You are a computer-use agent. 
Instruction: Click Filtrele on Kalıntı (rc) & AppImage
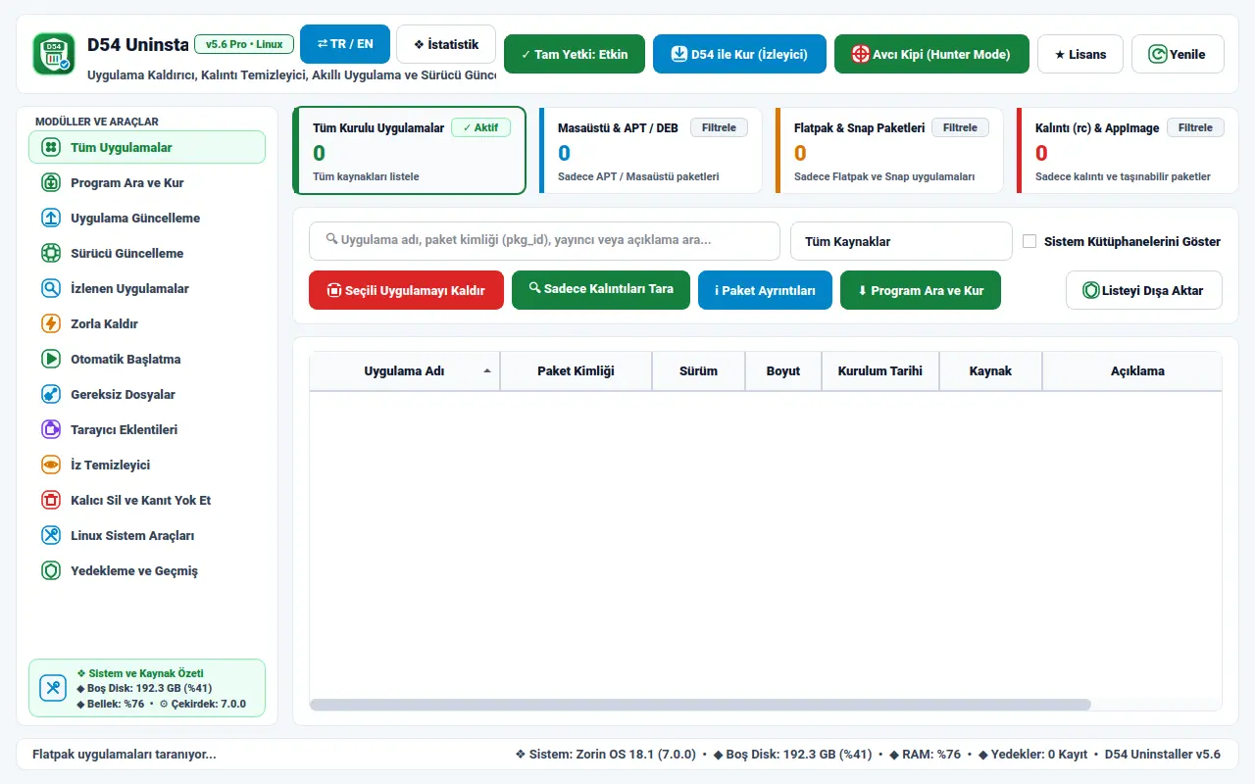point(1195,127)
